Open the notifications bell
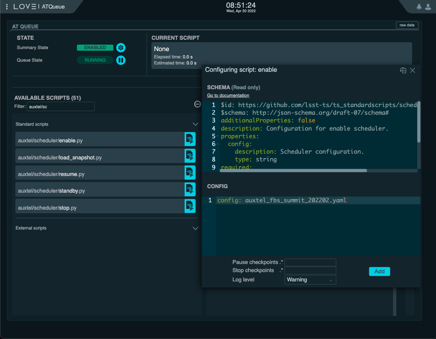The image size is (436, 339). (419, 6)
